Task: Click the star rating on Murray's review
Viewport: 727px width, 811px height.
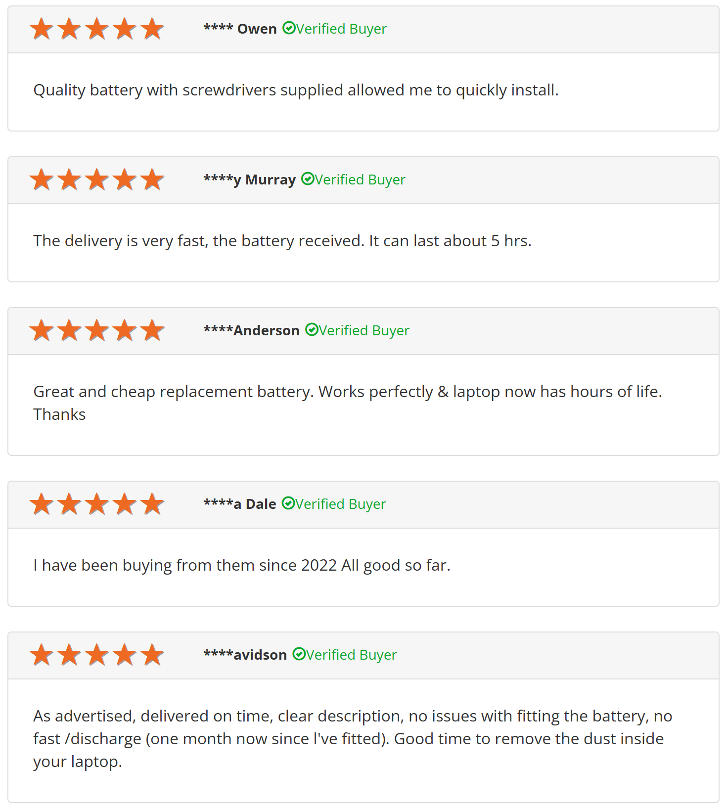Action: 96,180
